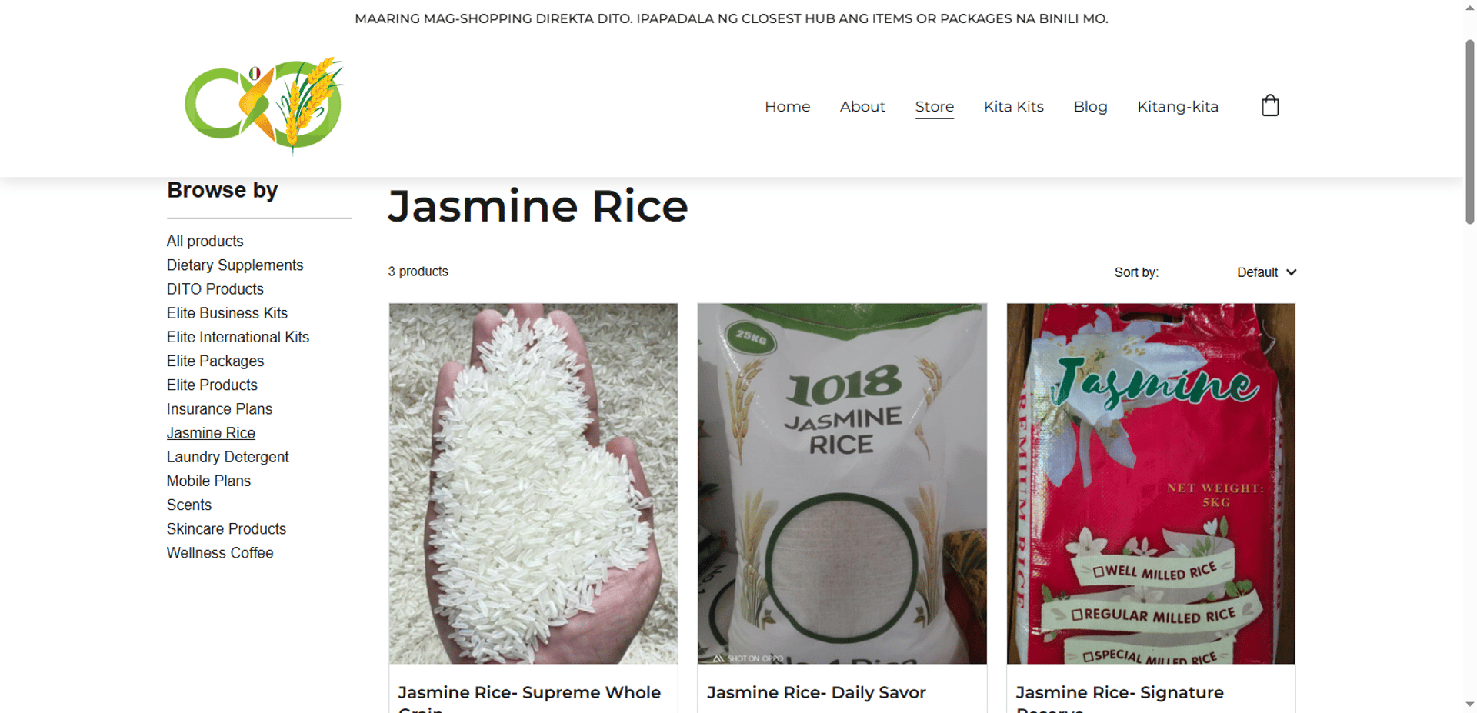
Task: Select the Wellness Coffee category
Action: pyautogui.click(x=220, y=552)
